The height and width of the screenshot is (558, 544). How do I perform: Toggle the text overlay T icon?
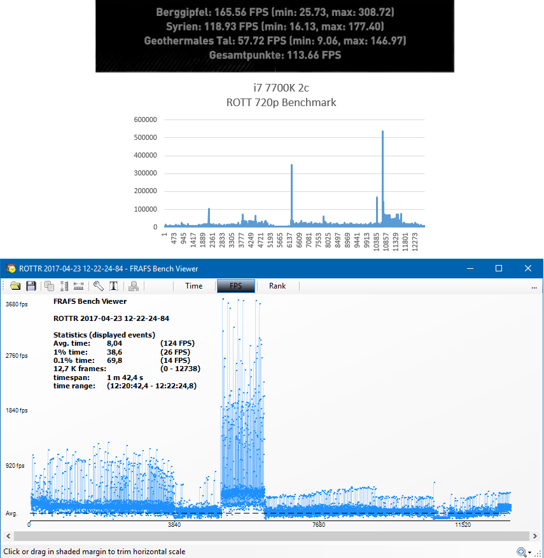click(114, 286)
